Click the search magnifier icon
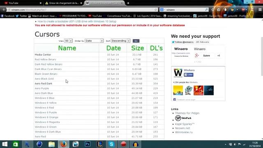The height and width of the screenshot is (148, 263). tap(206, 10)
